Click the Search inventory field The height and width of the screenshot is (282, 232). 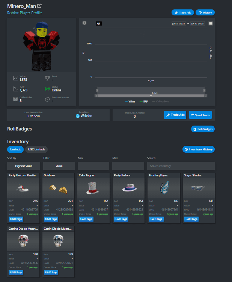pyautogui.click(x=181, y=166)
